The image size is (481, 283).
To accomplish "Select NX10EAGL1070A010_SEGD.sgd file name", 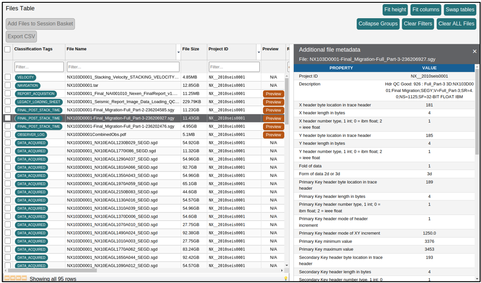I will [x=112, y=225].
